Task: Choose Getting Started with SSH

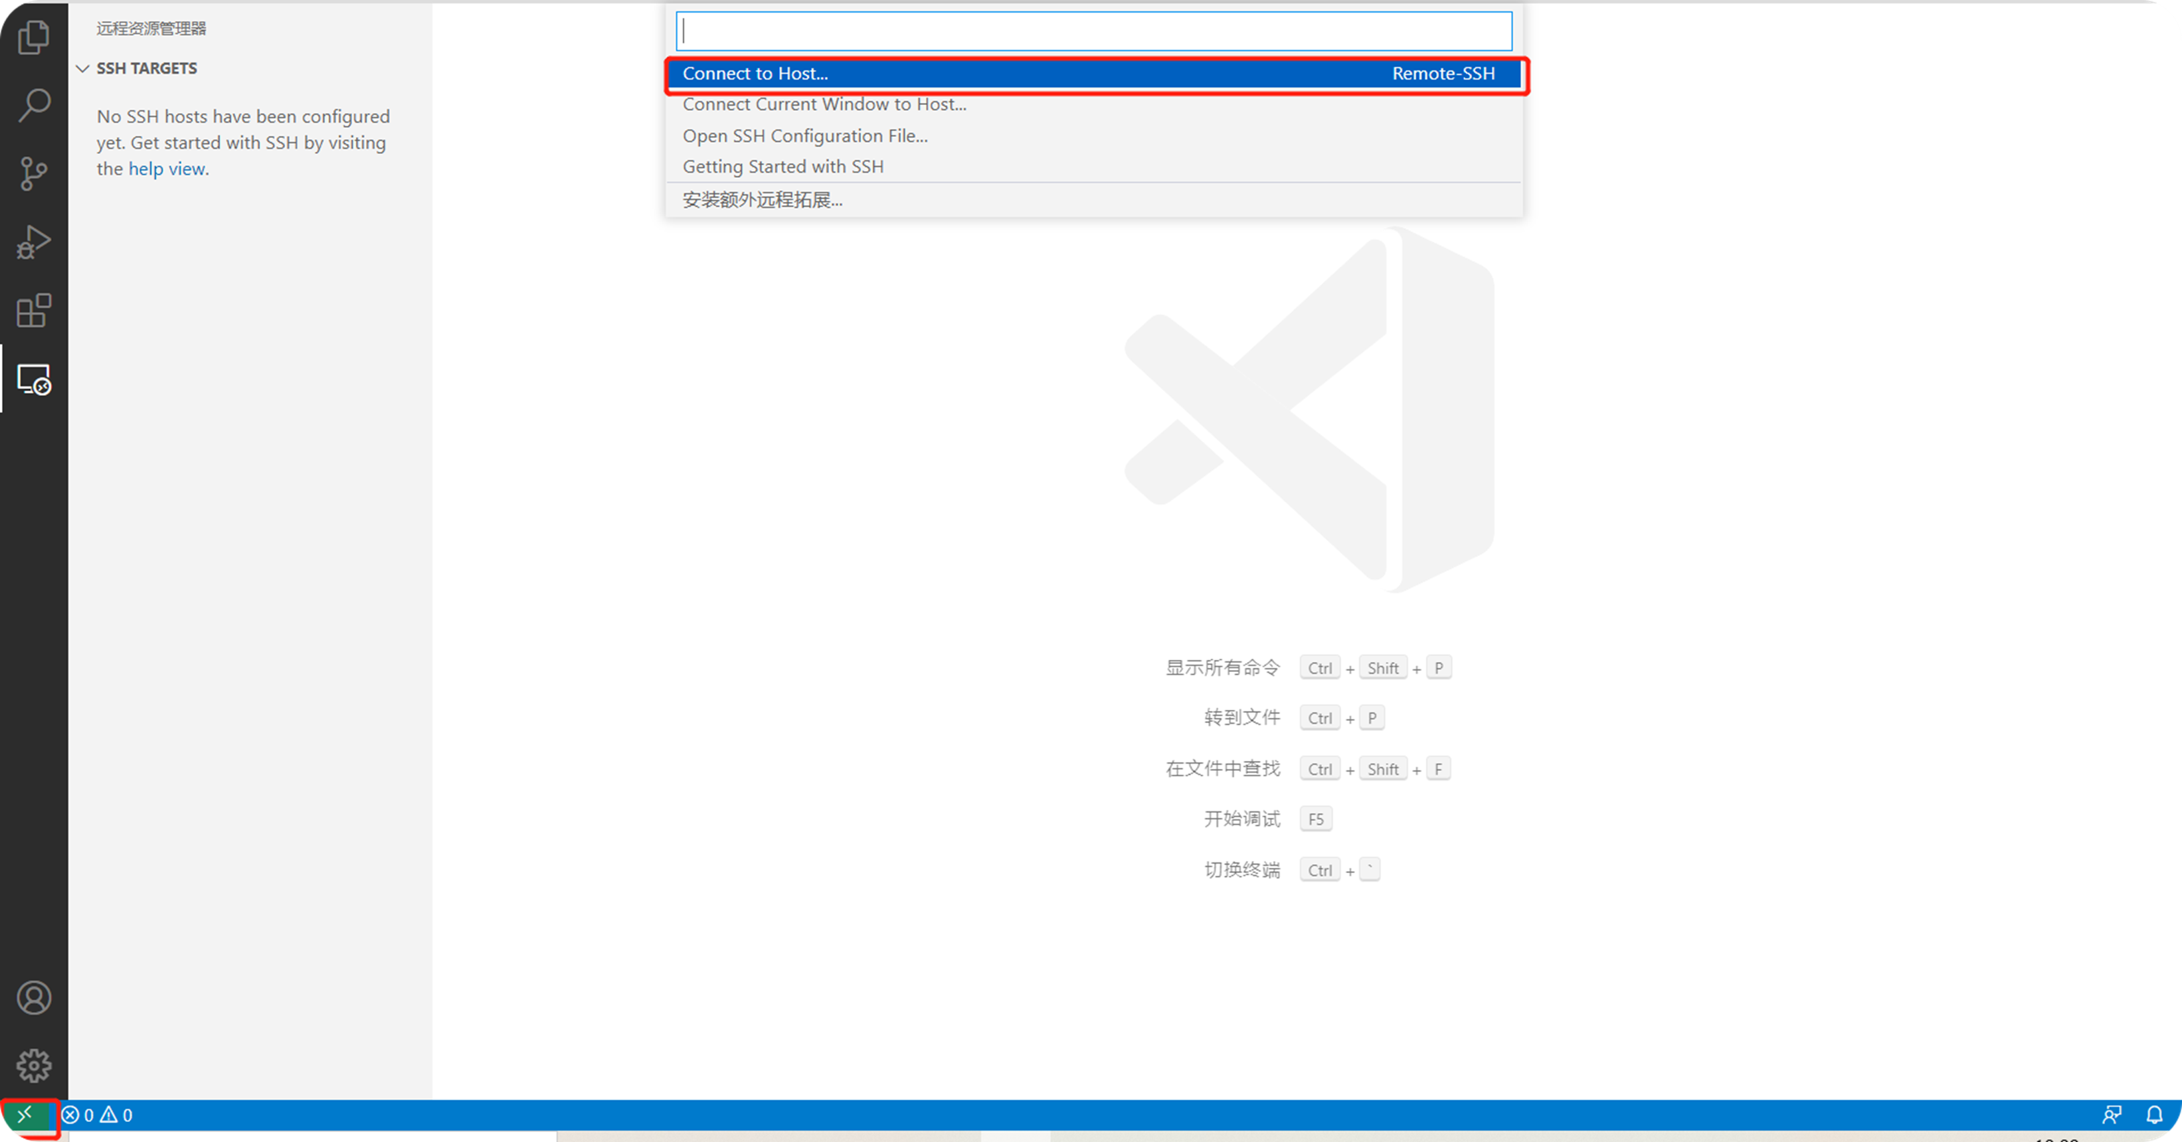Action: (x=782, y=167)
